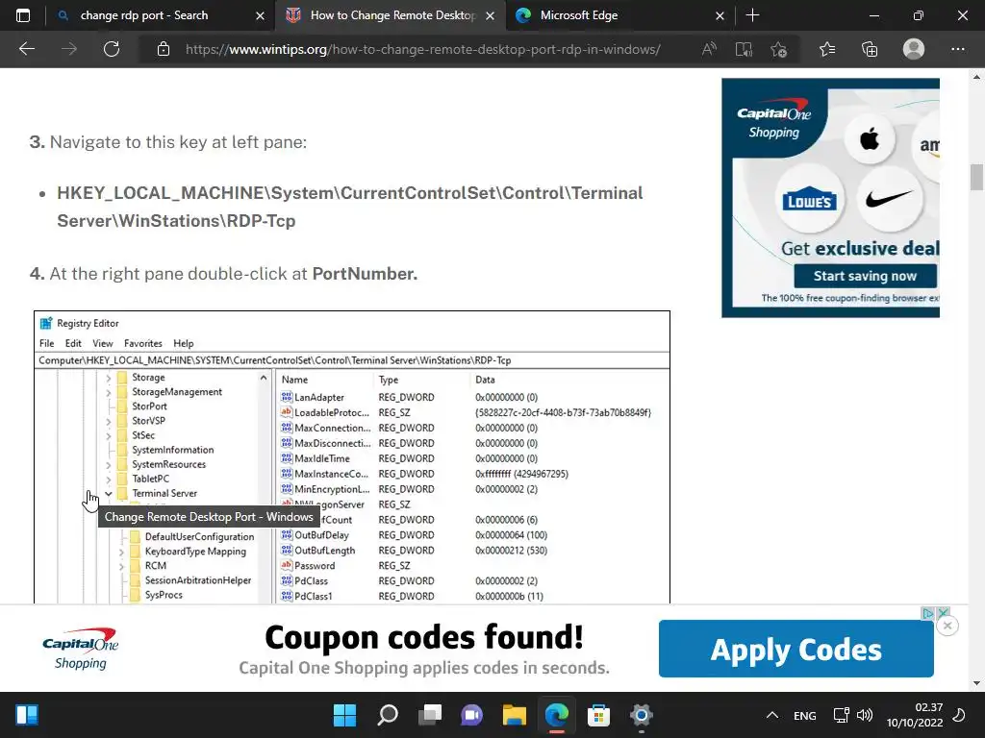Click the scrollbar down arrow
The height and width of the screenshot is (738, 985).
976,683
